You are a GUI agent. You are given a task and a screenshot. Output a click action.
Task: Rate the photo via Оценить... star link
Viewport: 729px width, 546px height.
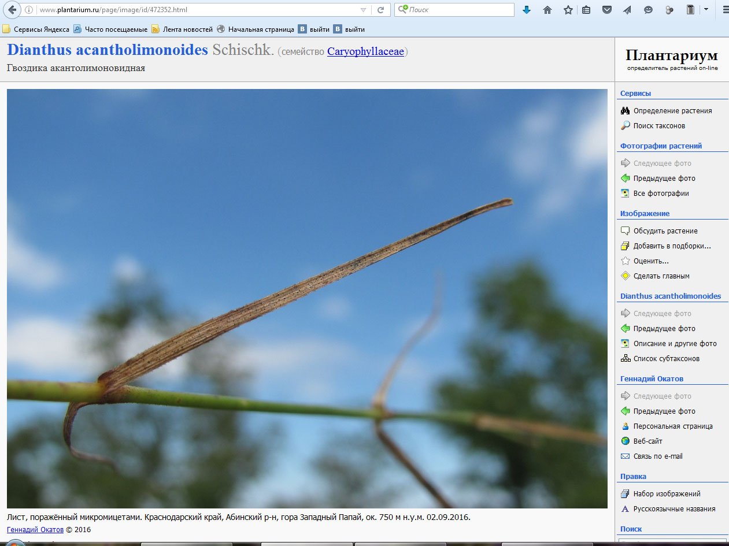pyautogui.click(x=650, y=261)
